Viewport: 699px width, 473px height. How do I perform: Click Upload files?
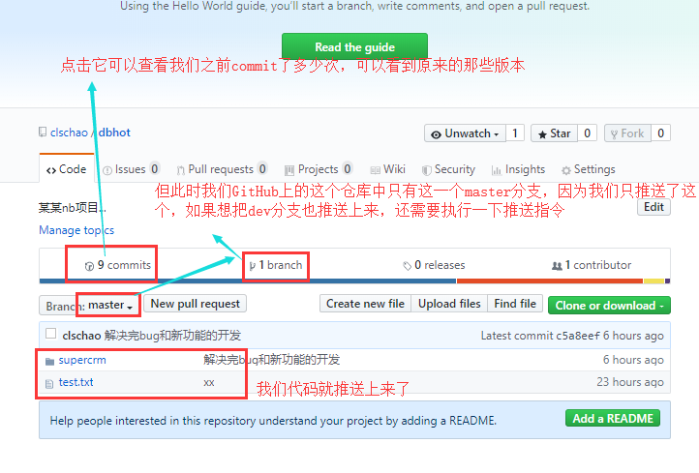449,304
